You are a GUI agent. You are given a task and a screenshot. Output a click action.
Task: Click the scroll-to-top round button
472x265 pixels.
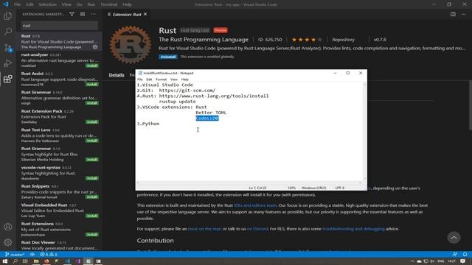pos(454,238)
